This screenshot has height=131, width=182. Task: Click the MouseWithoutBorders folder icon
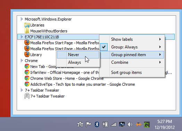click(x=27, y=31)
